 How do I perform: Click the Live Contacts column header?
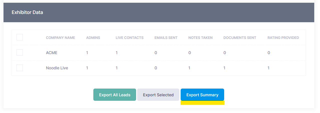pos(129,38)
